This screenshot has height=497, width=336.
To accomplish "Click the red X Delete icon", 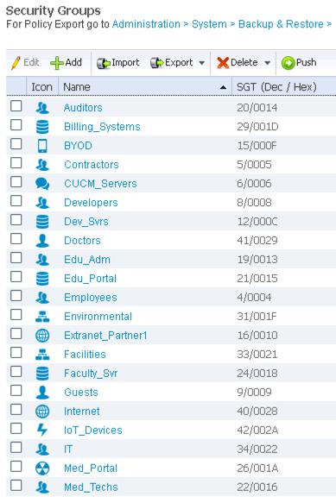I will pyautogui.click(x=223, y=63).
